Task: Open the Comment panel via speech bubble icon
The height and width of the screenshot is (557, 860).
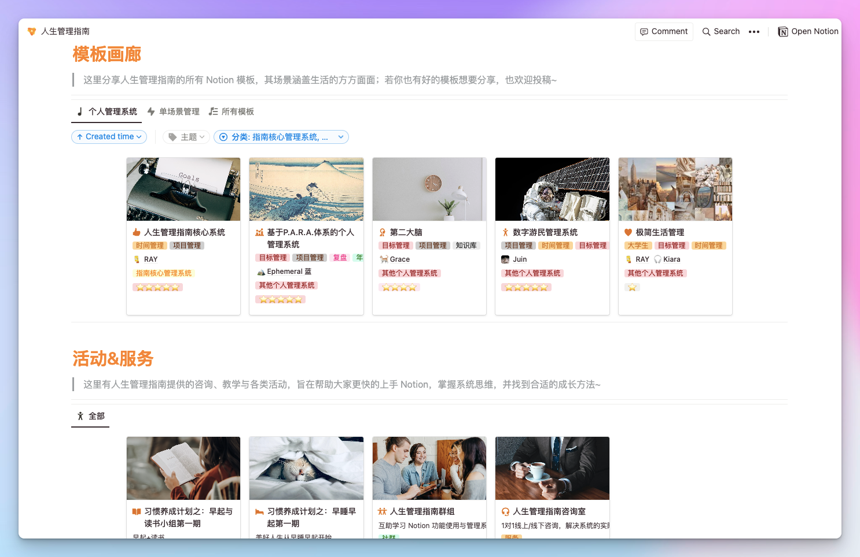Action: pos(645,31)
